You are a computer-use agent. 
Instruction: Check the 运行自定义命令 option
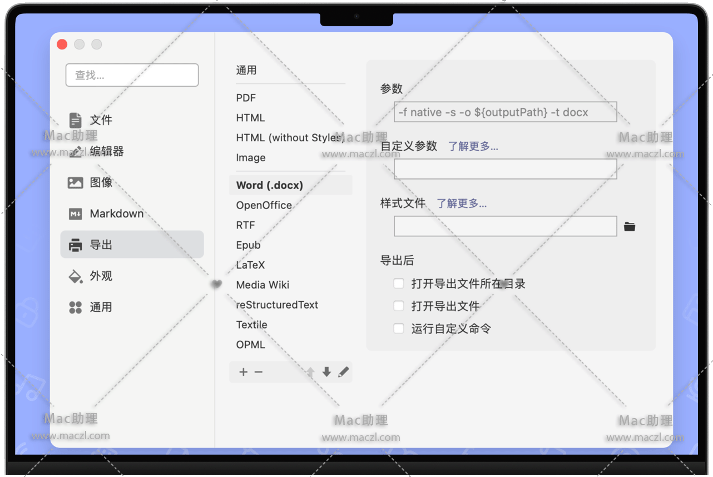pyautogui.click(x=399, y=329)
